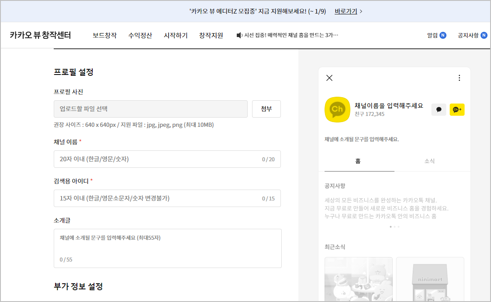Screen dimensions: 491x302
Task: Open the ninimart thumbnail in 최근소식
Action: (x=430, y=279)
